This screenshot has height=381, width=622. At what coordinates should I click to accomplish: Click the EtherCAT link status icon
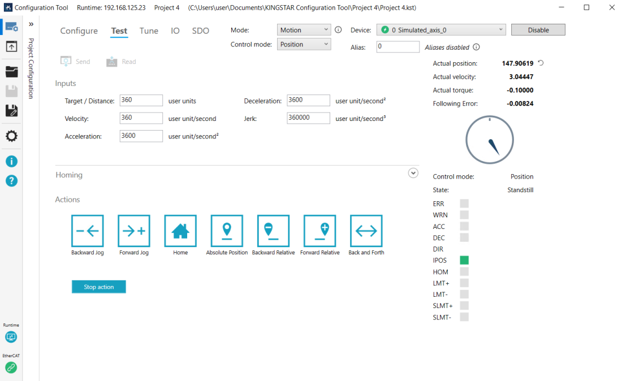pos(11,367)
